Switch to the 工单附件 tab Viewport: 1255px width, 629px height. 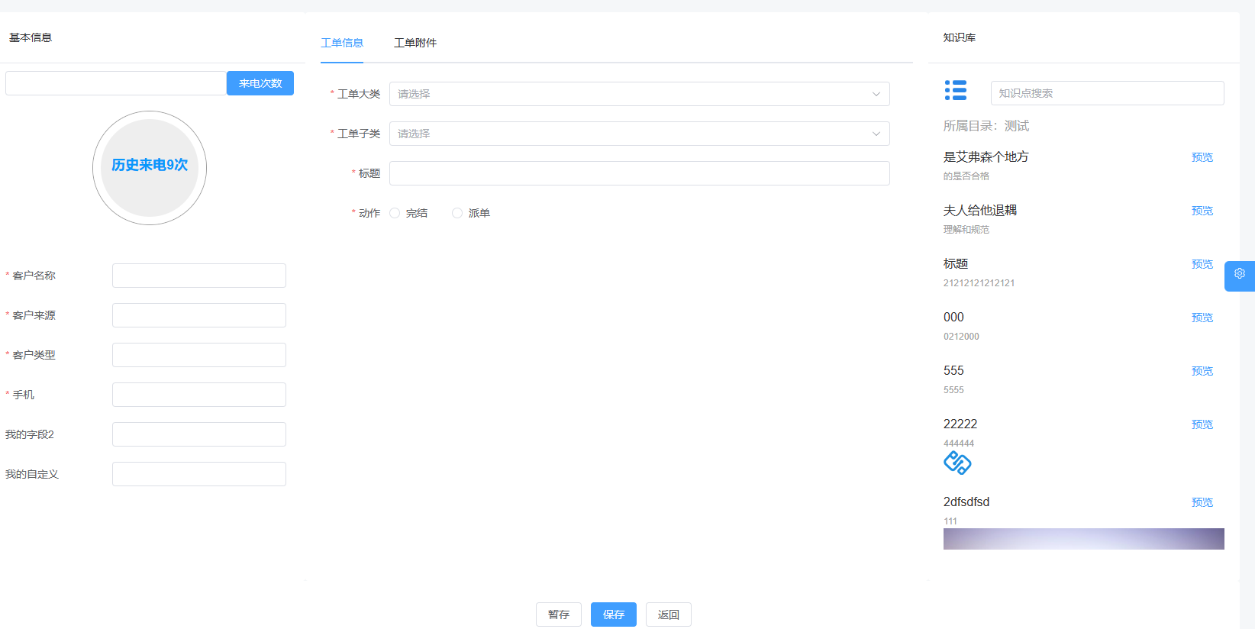tap(415, 43)
